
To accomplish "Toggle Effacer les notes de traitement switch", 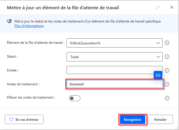I will point(74,98).
